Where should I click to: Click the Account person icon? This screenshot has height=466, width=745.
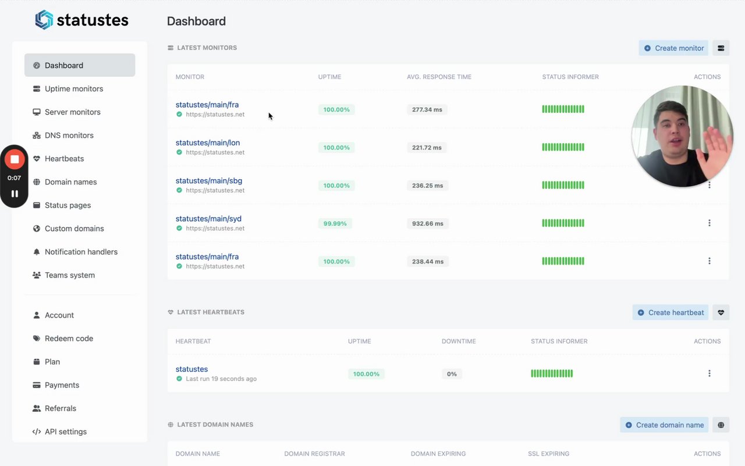click(x=37, y=315)
